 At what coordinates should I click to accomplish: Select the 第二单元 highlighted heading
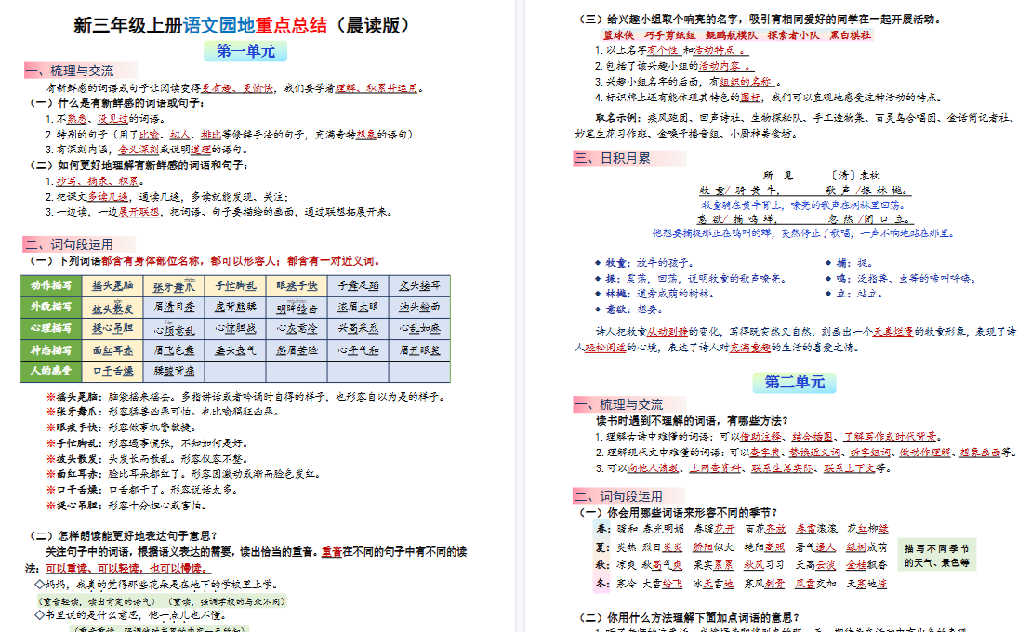[795, 382]
